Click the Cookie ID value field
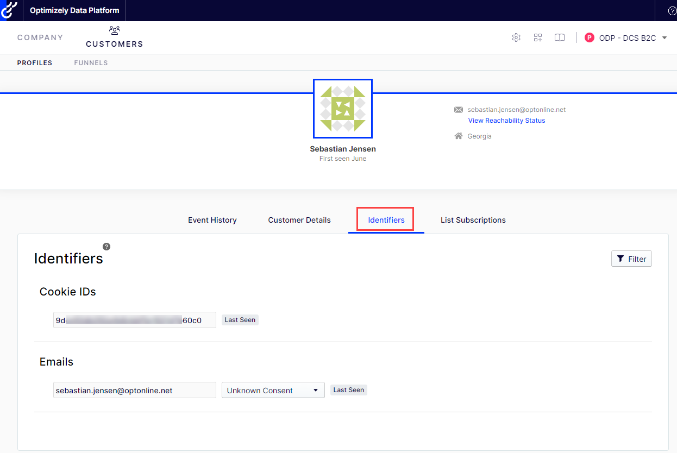Image resolution: width=677 pixels, height=453 pixels. click(x=135, y=320)
